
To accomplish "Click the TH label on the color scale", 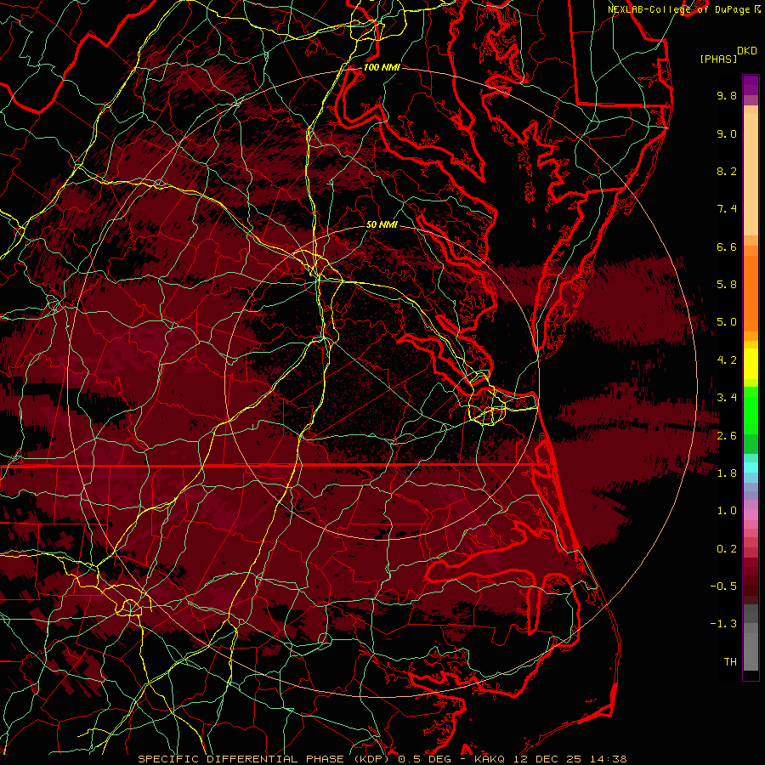I will 730,662.
